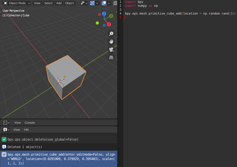Open Python console editor type dropdown
The image size is (237, 167).
coord(6,123)
